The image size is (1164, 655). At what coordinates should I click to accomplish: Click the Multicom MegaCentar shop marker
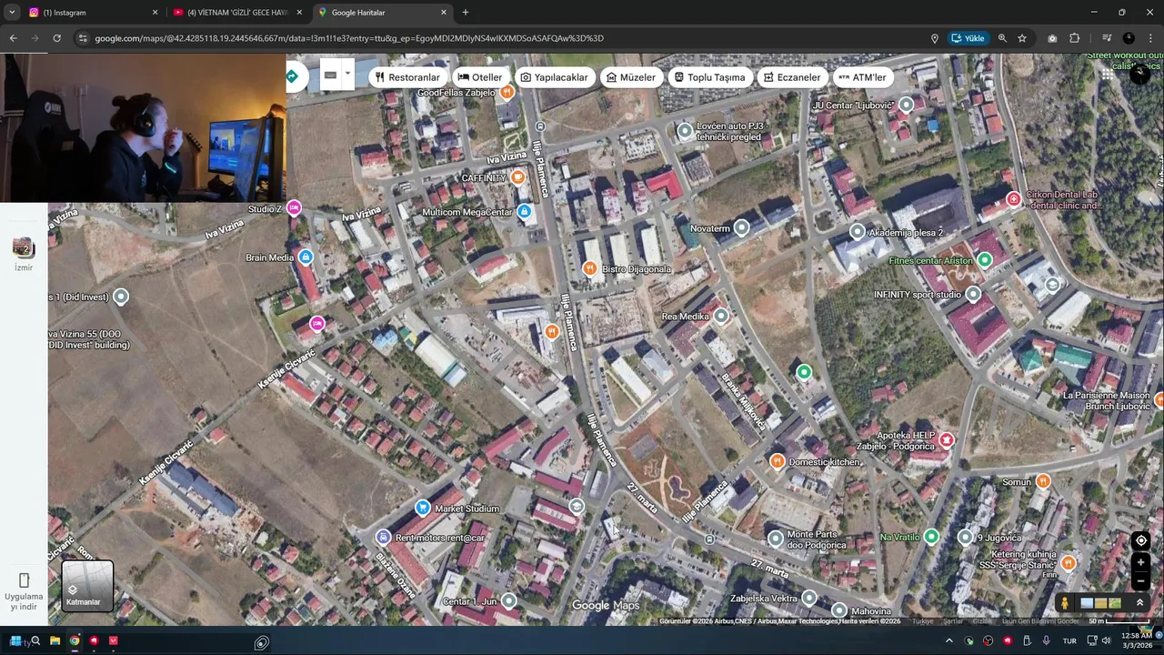524,212
